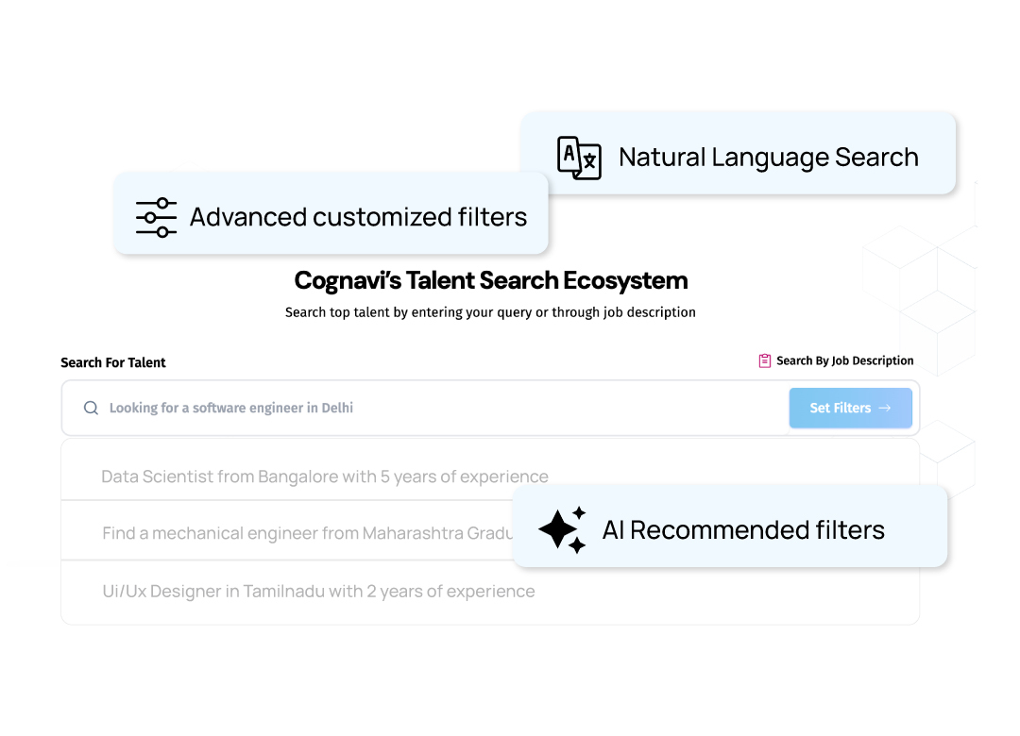The height and width of the screenshot is (736, 1020).
Task: Open the Search By Job Description clipboard icon
Action: pyautogui.click(x=764, y=360)
